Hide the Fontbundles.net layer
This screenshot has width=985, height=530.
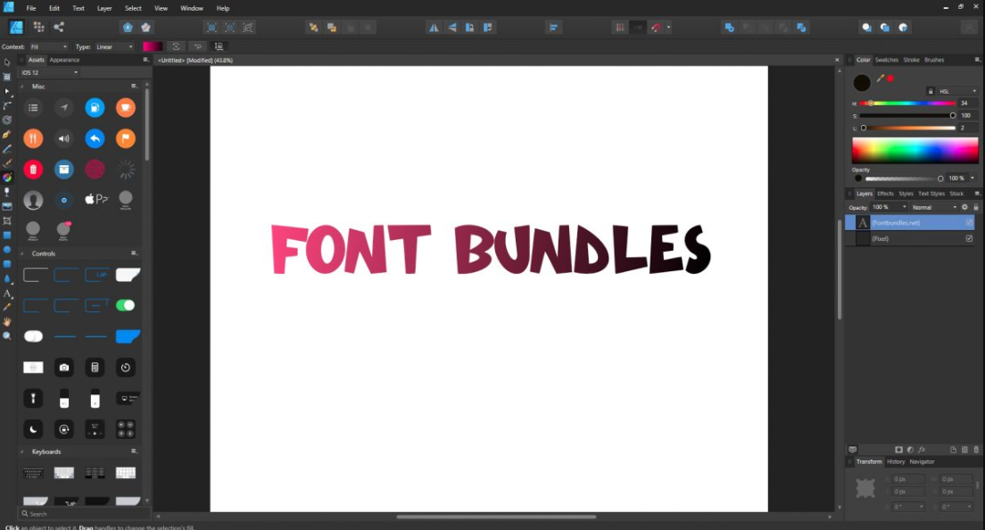pos(969,222)
